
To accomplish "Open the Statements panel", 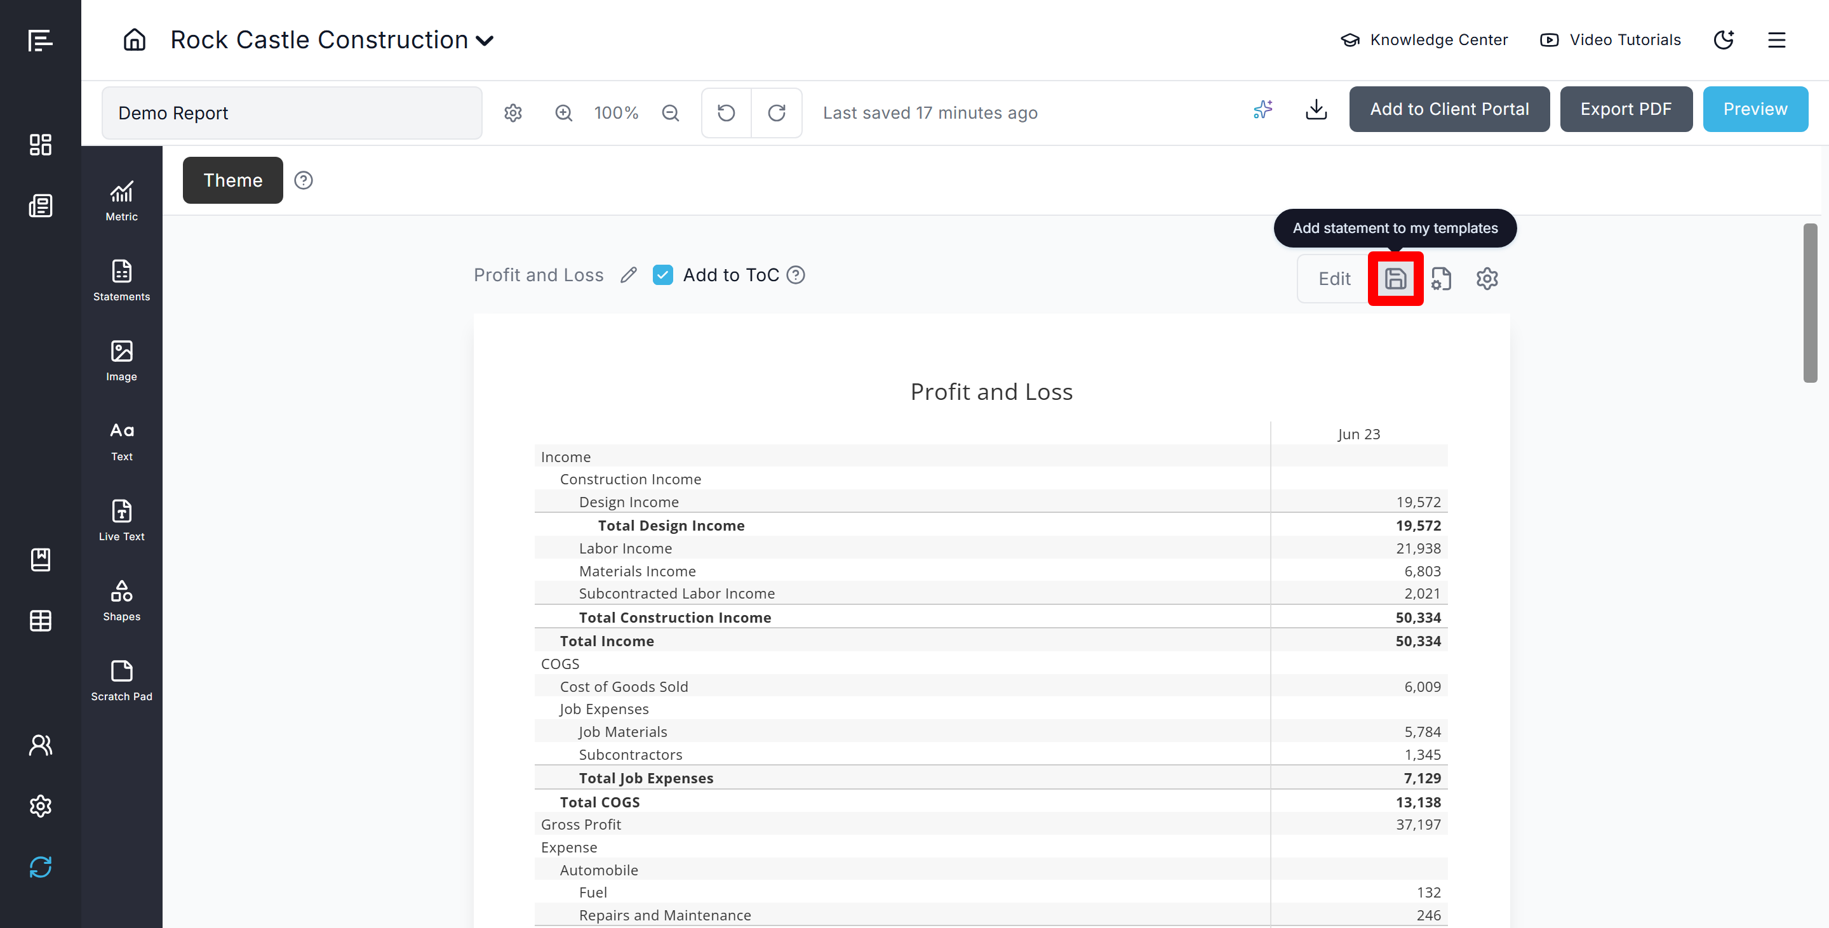I will click(x=121, y=281).
